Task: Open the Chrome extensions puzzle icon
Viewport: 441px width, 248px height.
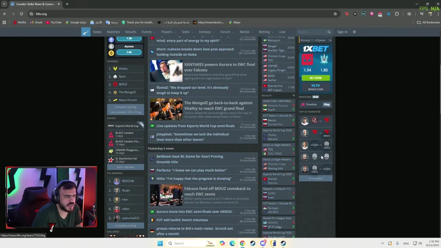Action: 397,14
